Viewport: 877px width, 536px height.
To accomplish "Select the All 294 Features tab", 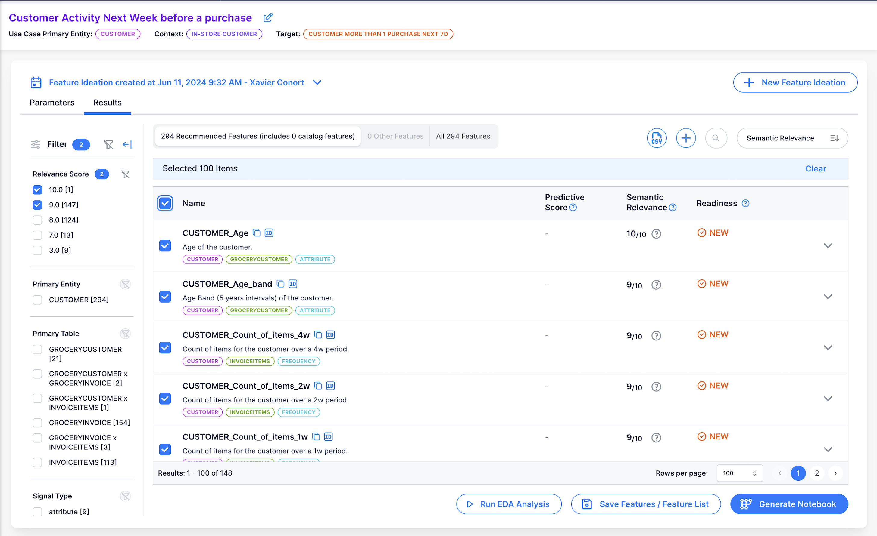I will pos(463,136).
